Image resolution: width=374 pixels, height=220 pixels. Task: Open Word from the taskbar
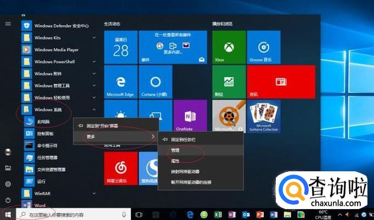click(274, 215)
